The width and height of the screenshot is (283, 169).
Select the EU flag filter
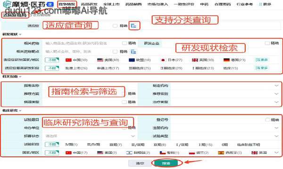(x=132, y=60)
